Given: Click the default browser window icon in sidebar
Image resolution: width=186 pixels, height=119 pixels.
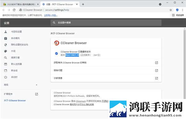Looking at the screenshot, I should click(x=6, y=64).
